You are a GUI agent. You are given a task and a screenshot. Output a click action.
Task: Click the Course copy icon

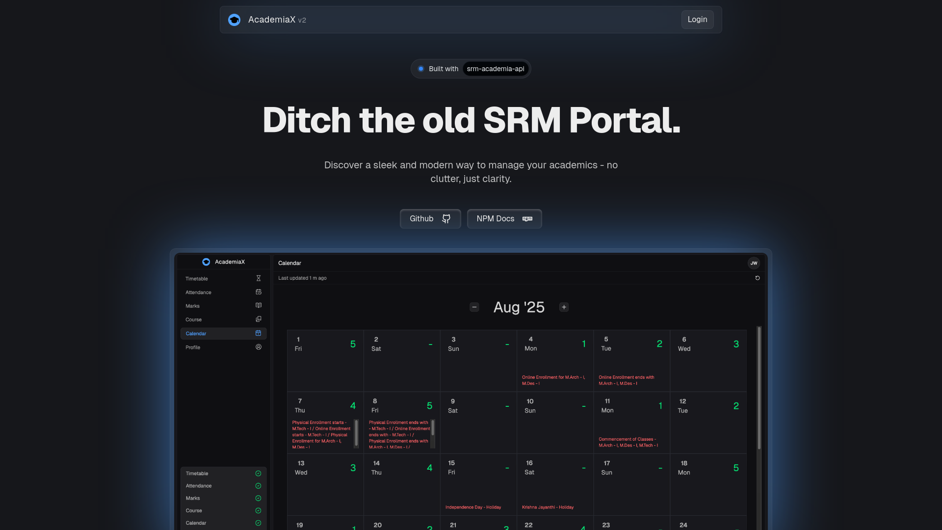(x=259, y=319)
